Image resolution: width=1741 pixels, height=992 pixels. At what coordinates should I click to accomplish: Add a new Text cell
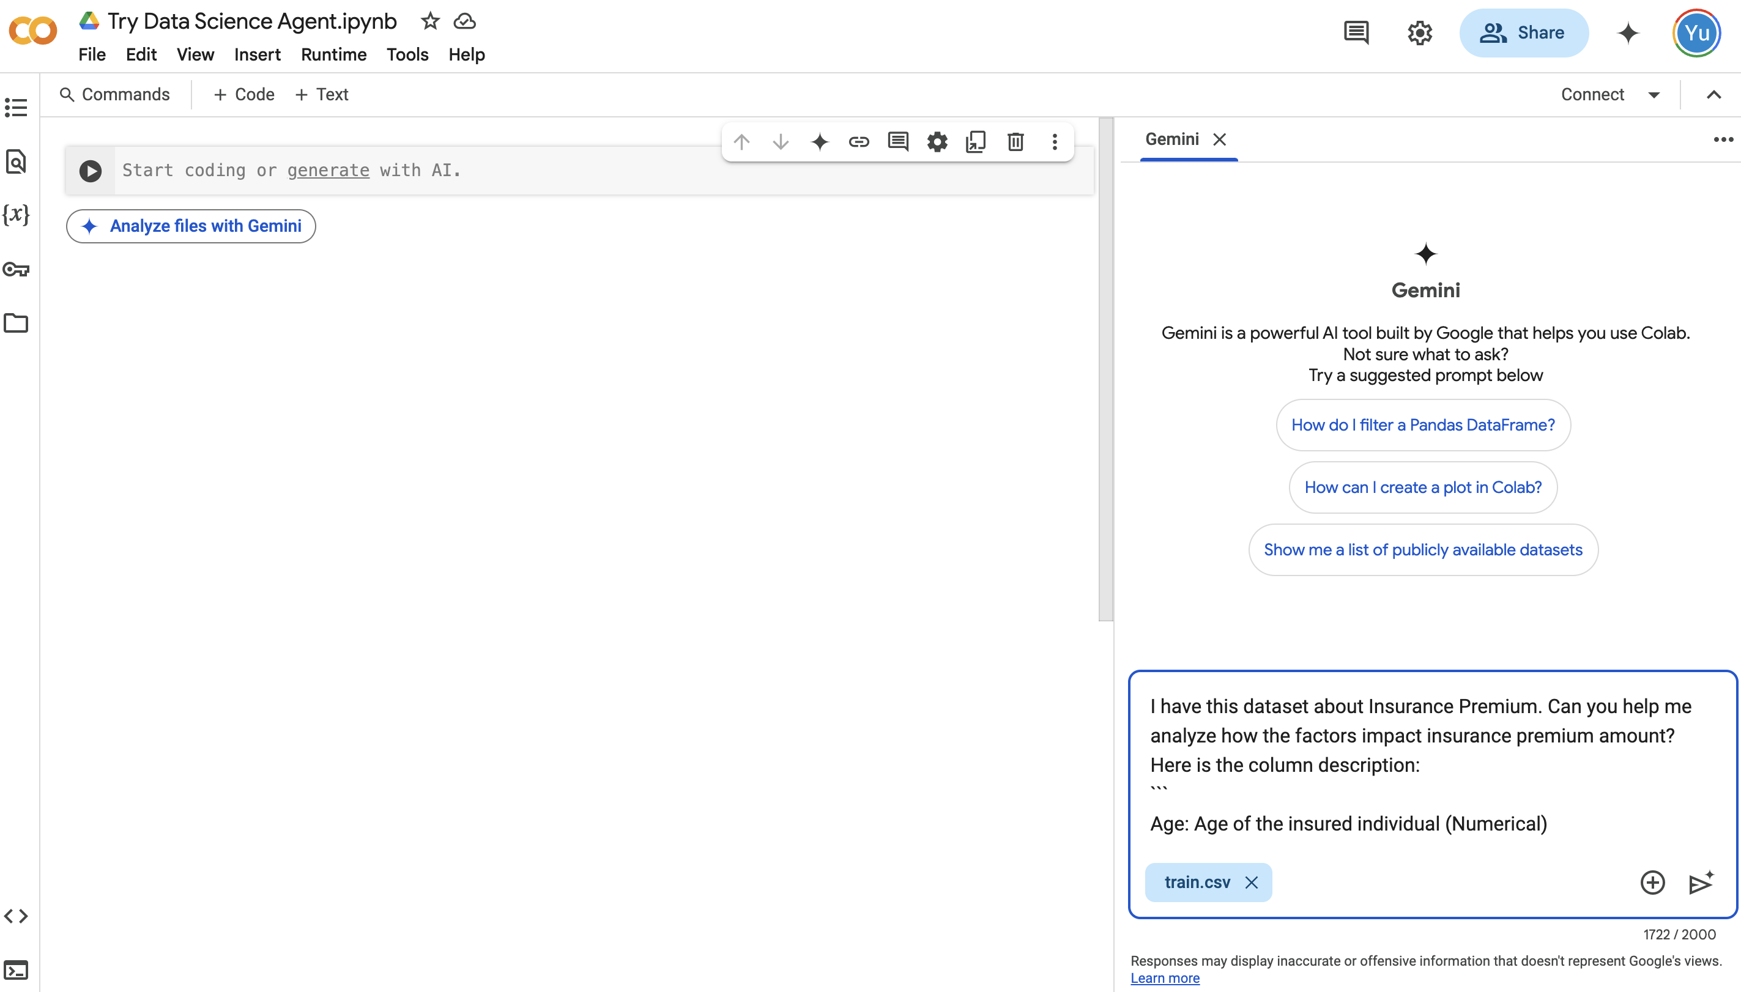tap(322, 95)
